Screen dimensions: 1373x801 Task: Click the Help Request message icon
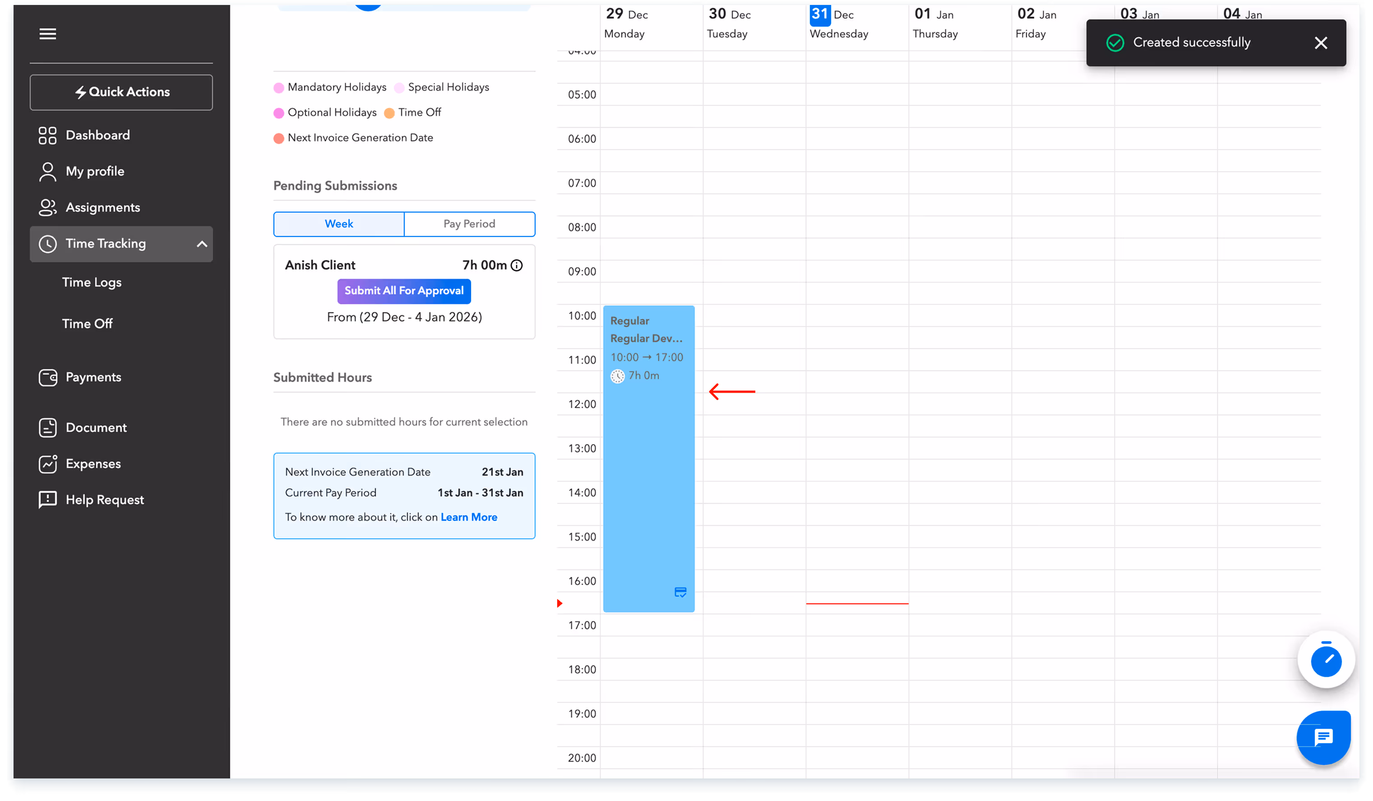point(47,500)
